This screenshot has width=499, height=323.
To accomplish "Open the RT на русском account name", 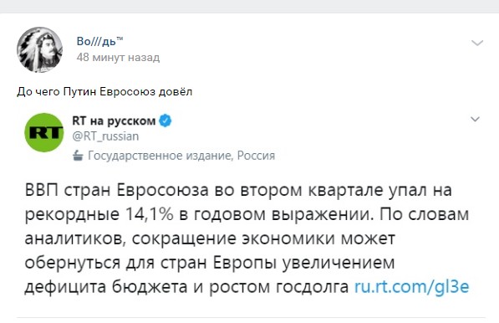I will (x=114, y=120).
